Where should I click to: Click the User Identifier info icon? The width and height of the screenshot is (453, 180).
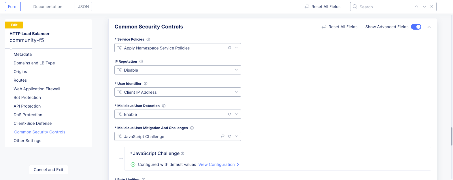pos(146,84)
